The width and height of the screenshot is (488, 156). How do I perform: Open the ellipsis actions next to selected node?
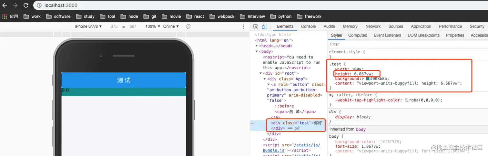coord(253,123)
